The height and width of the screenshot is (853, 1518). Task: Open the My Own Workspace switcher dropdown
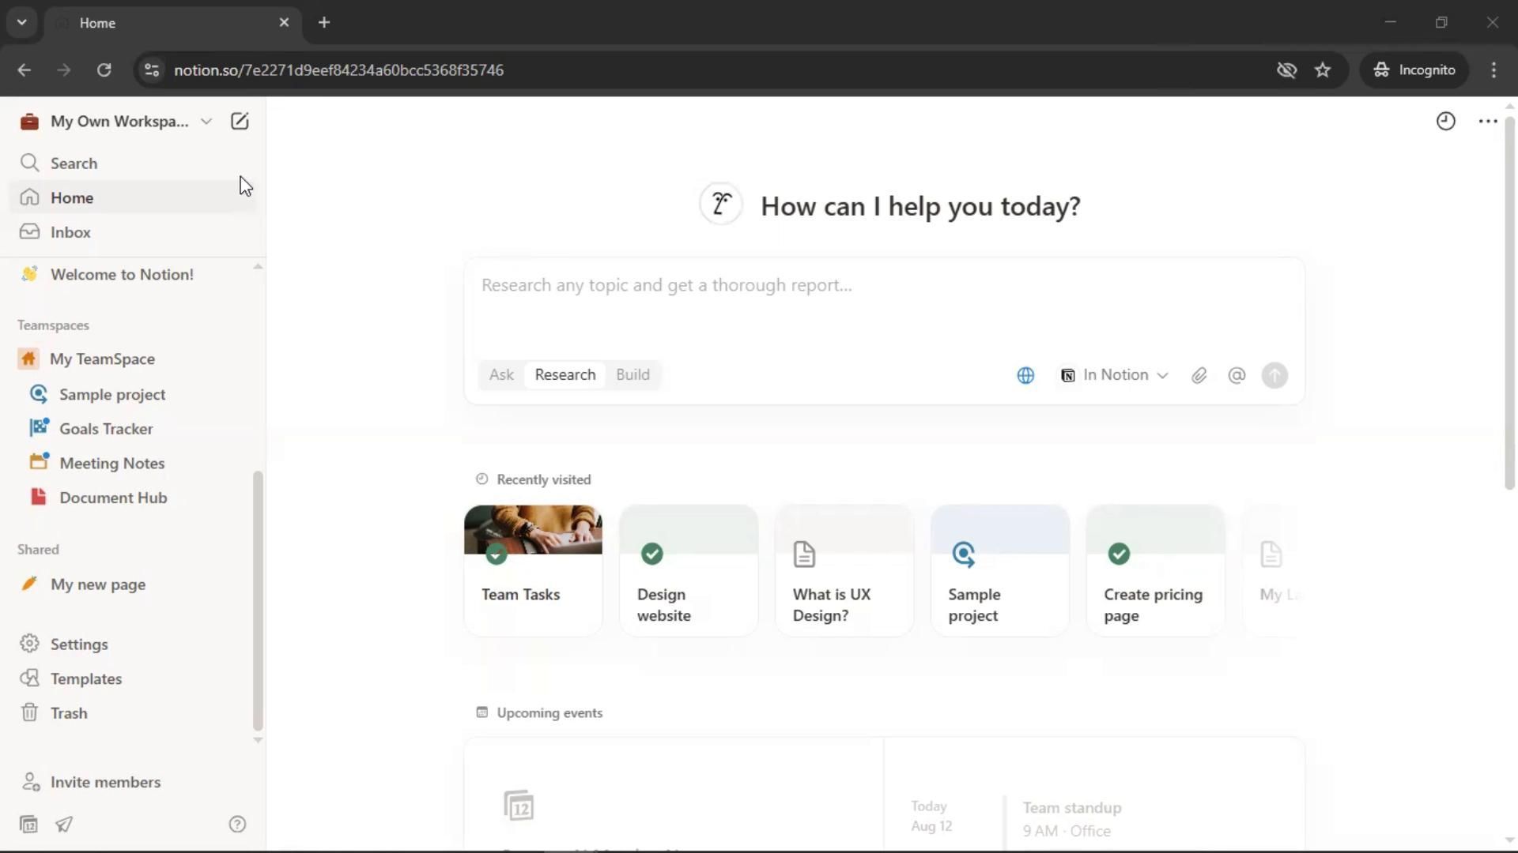119,121
